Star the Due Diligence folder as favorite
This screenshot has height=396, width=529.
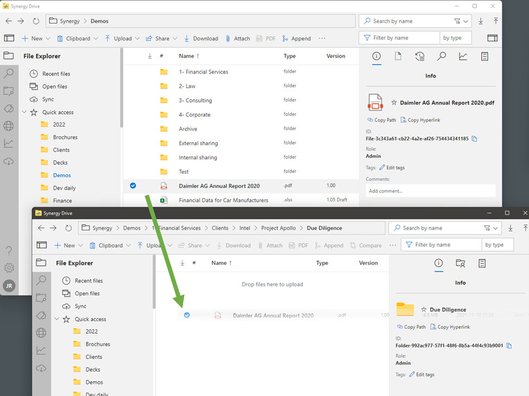point(424,309)
